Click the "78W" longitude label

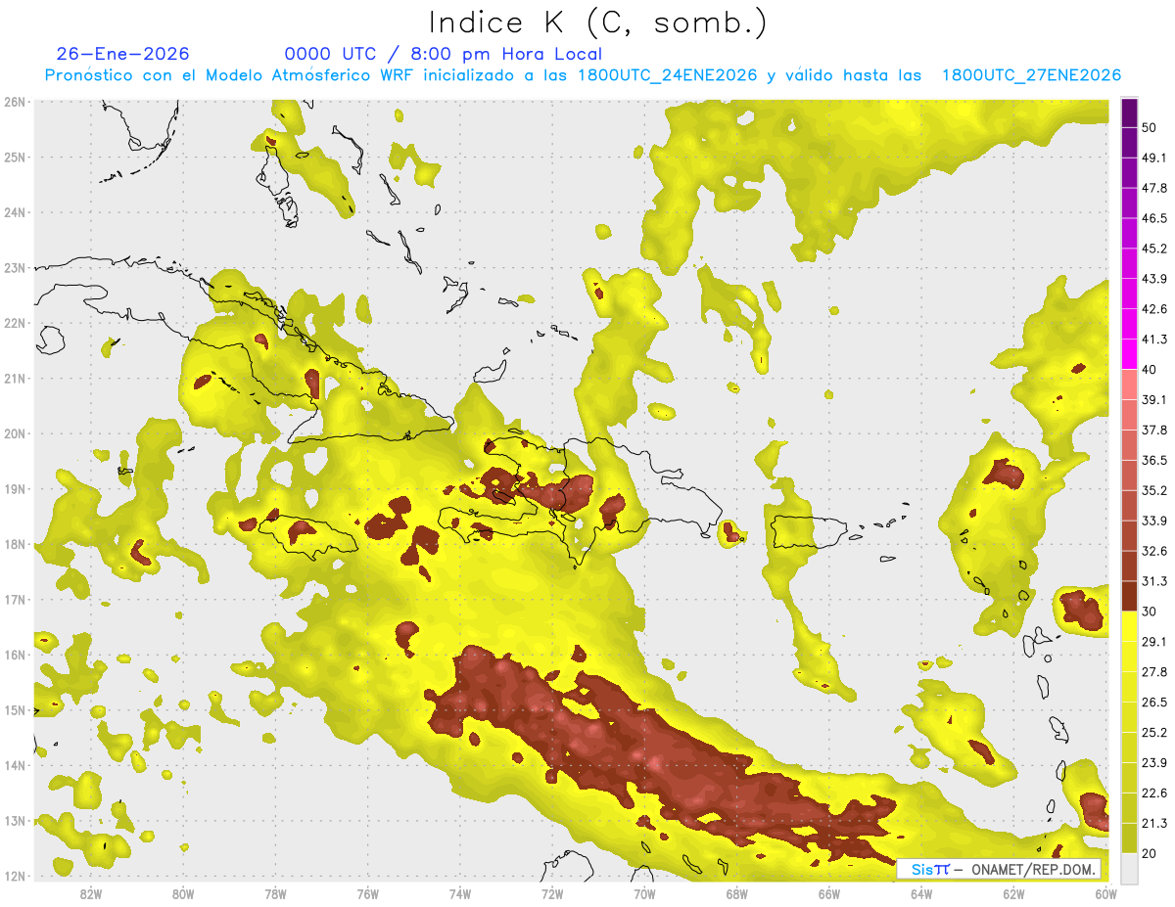275,893
